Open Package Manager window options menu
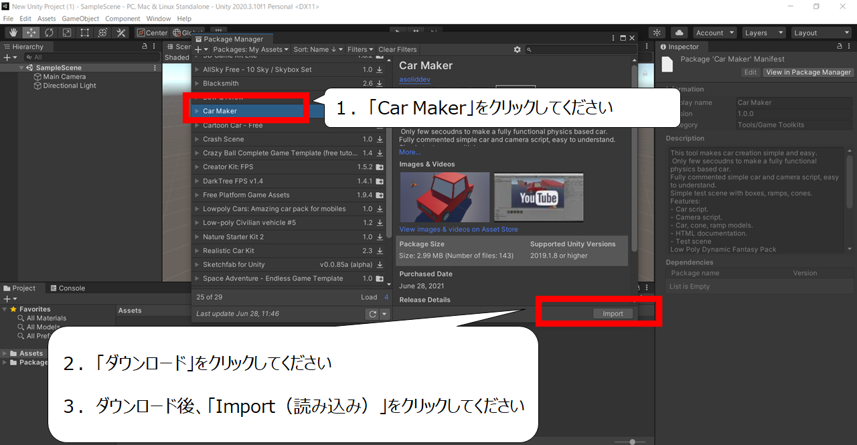This screenshot has width=857, height=445. pos(613,39)
